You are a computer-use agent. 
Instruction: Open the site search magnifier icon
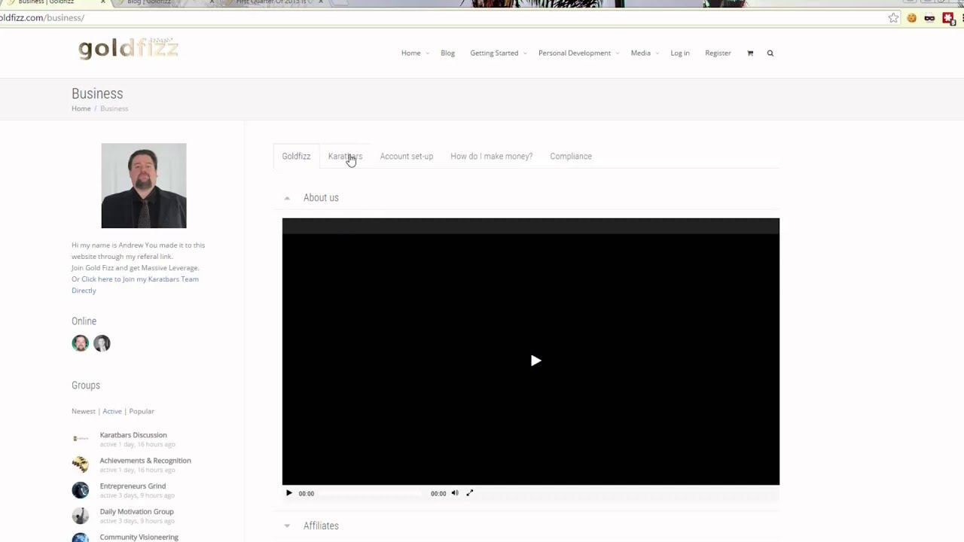(770, 53)
